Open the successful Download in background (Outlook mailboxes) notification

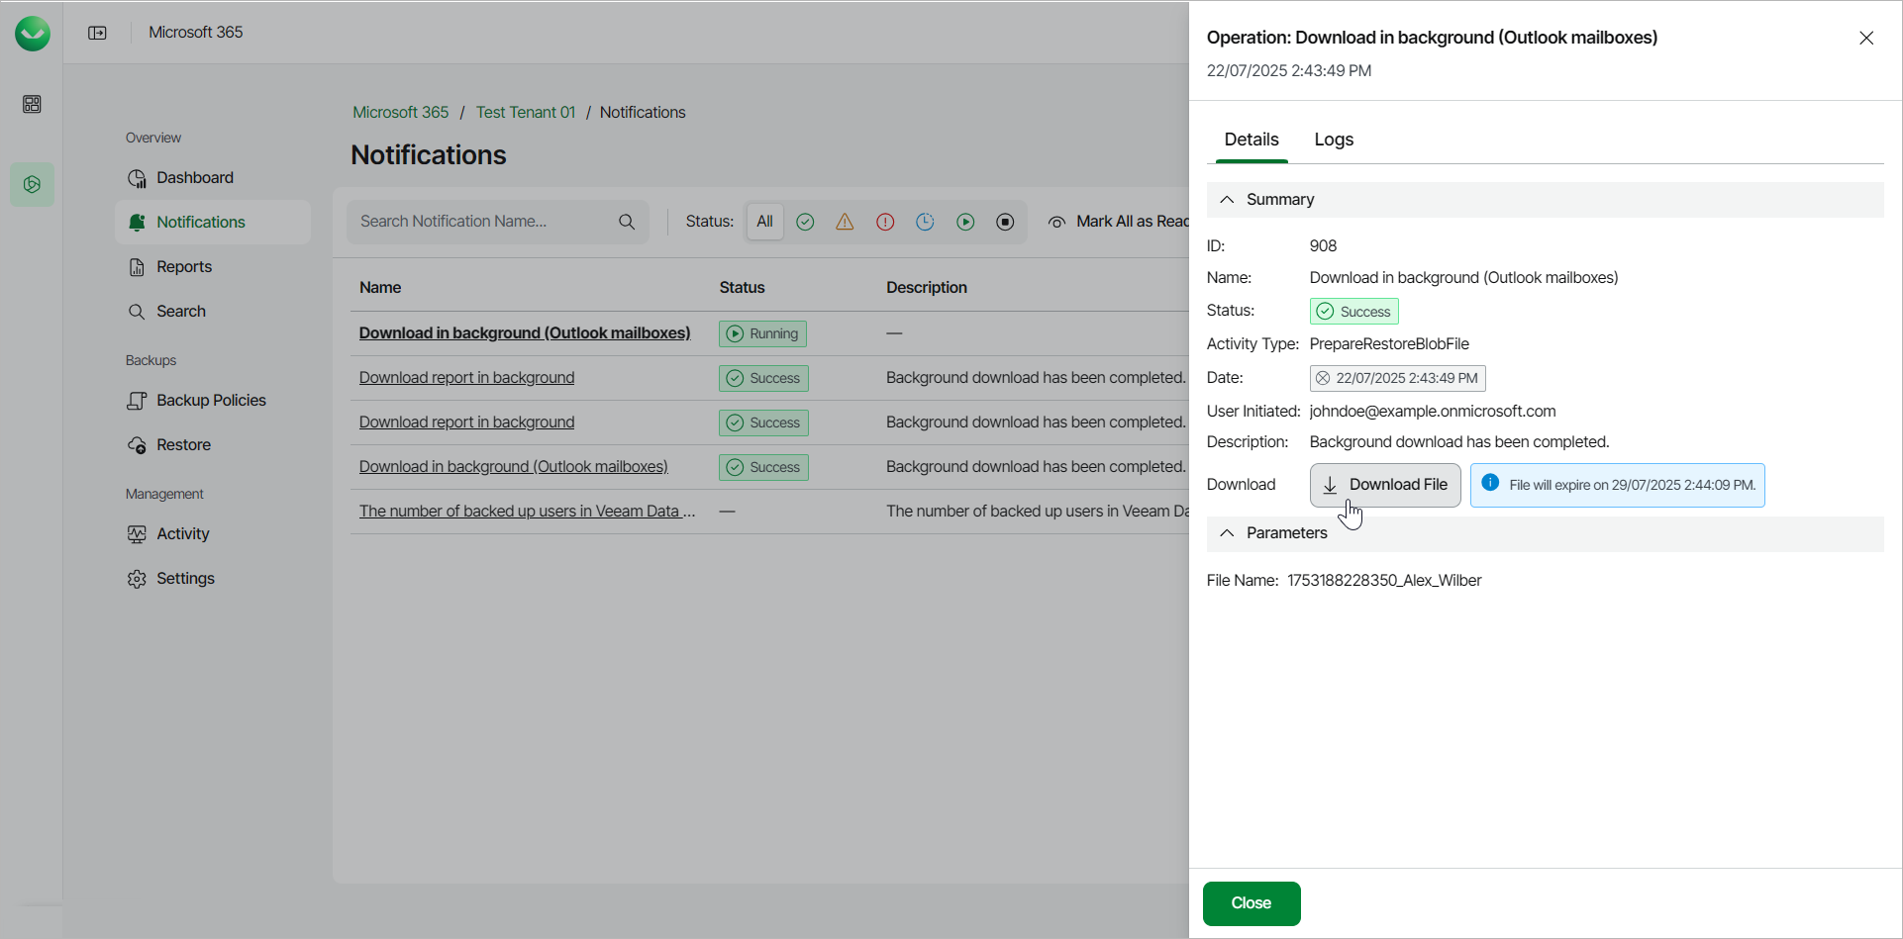514,466
